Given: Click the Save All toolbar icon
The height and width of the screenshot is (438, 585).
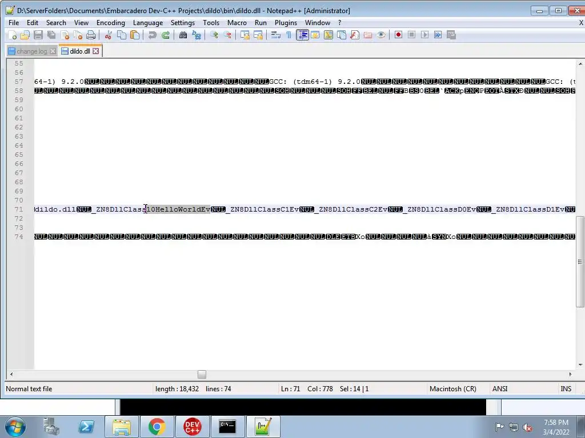Looking at the screenshot, I should point(51,35).
